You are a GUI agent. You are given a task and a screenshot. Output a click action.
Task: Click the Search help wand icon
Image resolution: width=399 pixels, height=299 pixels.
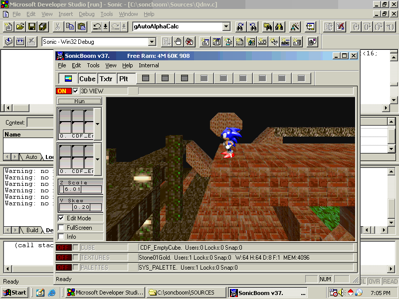click(295, 27)
